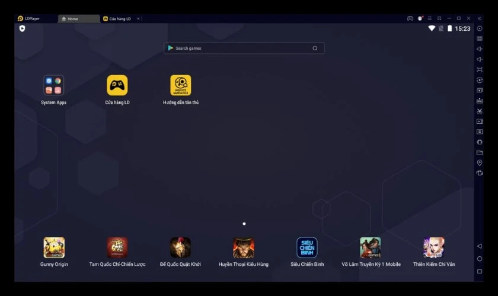Open Tam Quốc Chí-Chiến Lược game
This screenshot has width=498, height=296.
pos(117,247)
